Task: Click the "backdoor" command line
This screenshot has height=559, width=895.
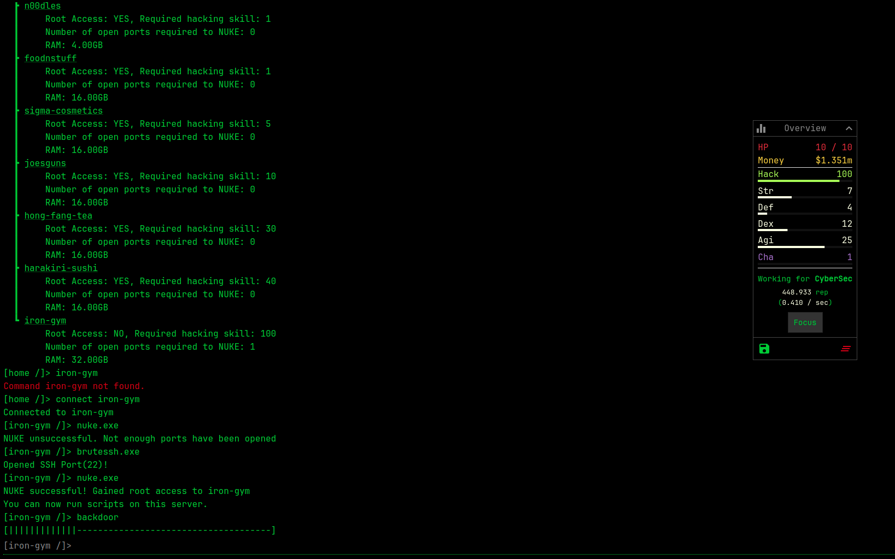Action: click(61, 517)
